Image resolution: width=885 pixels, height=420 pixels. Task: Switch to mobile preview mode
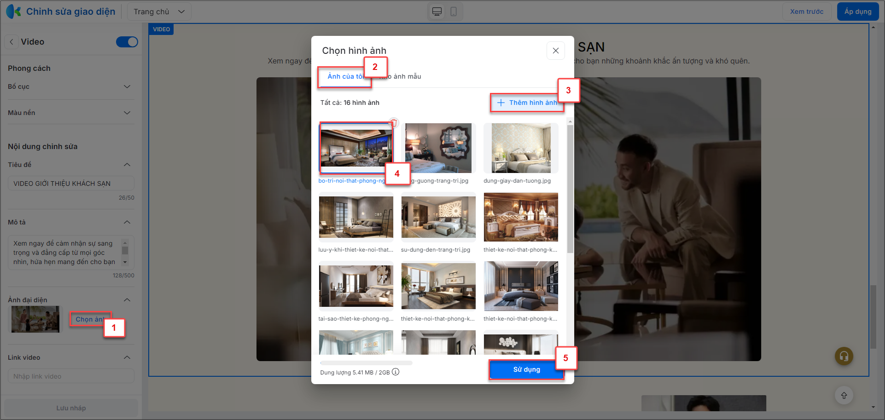click(x=454, y=12)
